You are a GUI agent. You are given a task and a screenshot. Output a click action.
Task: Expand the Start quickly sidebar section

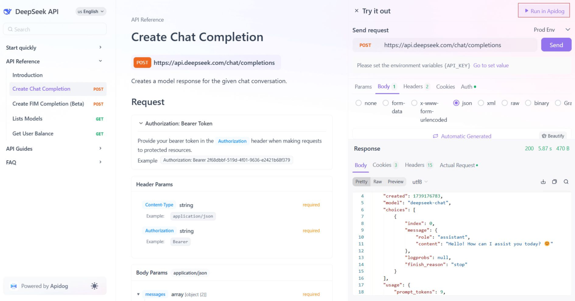100,48
